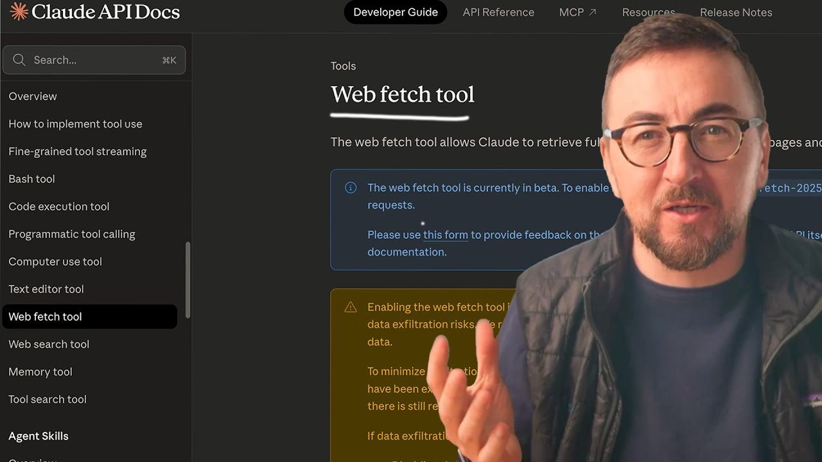Open the Developer Guide tab
This screenshot has height=462, width=822.
point(396,12)
